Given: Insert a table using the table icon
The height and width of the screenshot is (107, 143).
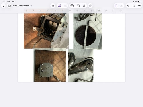Looking at the screenshot, I should 72,6.
